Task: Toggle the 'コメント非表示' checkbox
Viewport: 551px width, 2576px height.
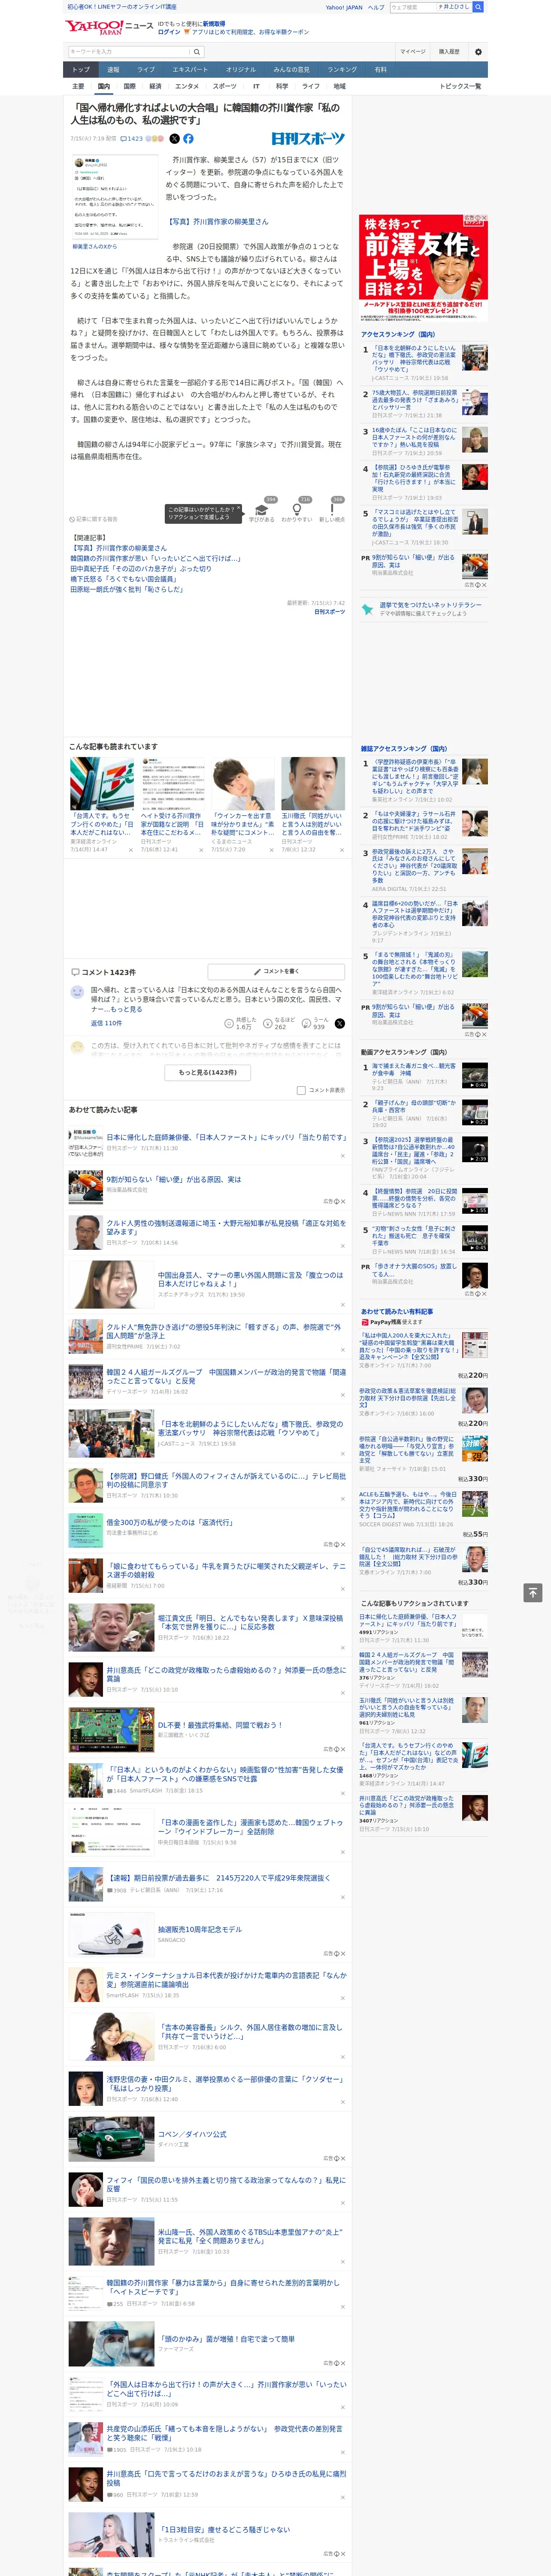Action: pyautogui.click(x=301, y=1090)
